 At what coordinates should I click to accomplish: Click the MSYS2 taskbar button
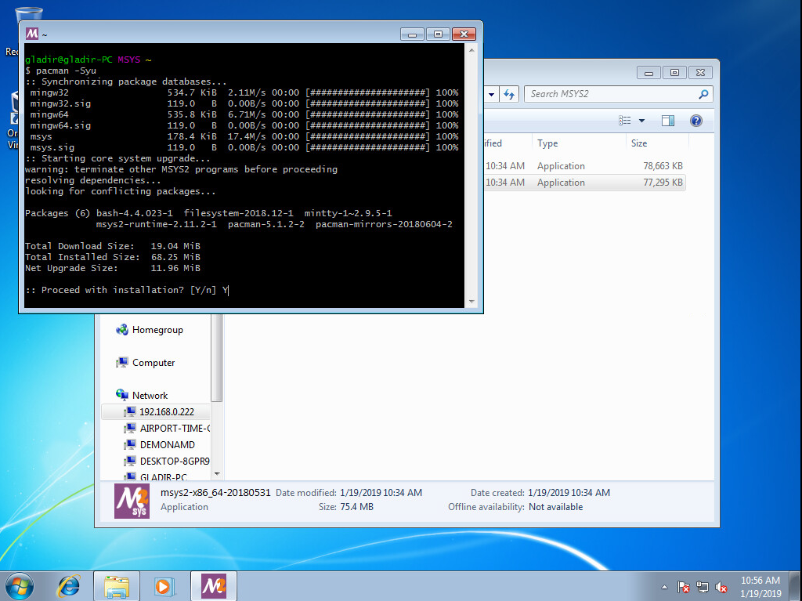point(213,585)
